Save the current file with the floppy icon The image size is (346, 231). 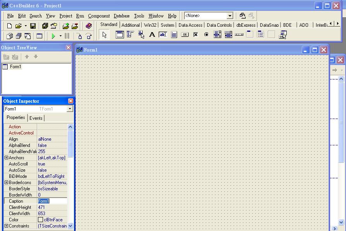33,26
